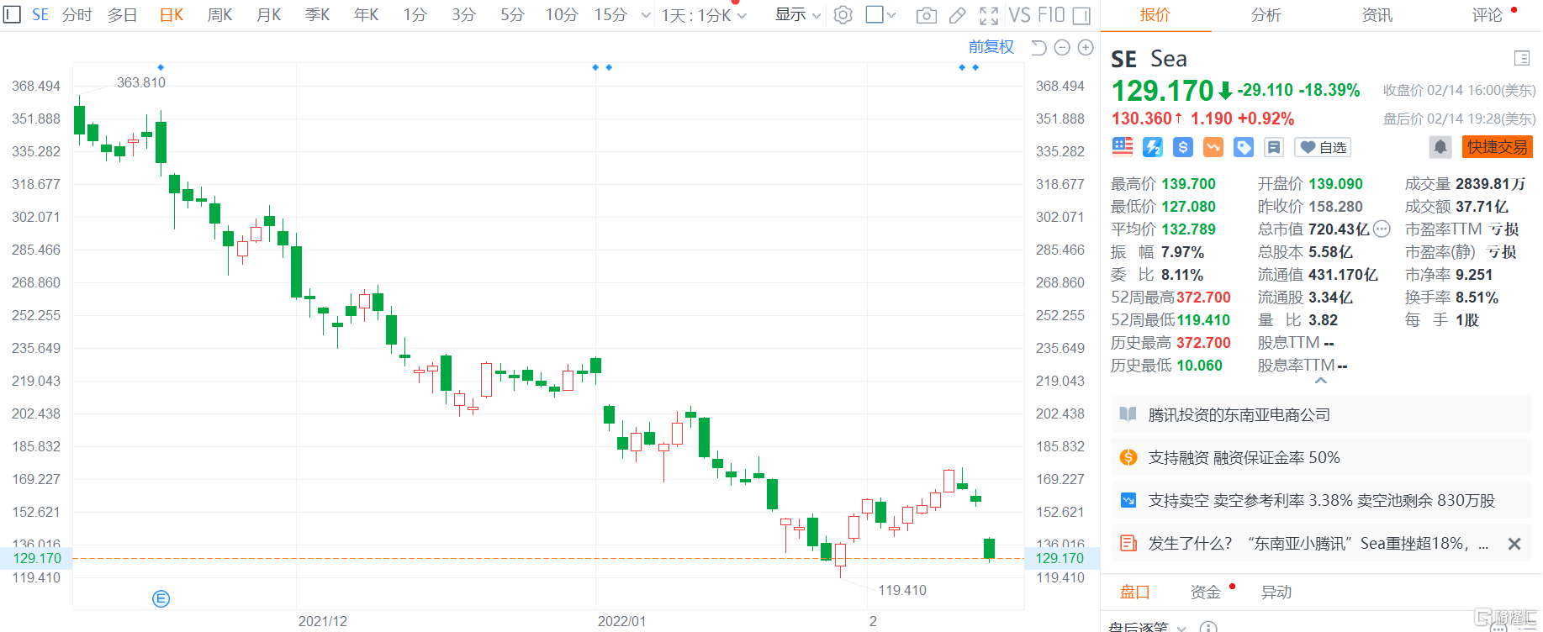
Task: Click the VS compare button
Action: coord(1019,15)
